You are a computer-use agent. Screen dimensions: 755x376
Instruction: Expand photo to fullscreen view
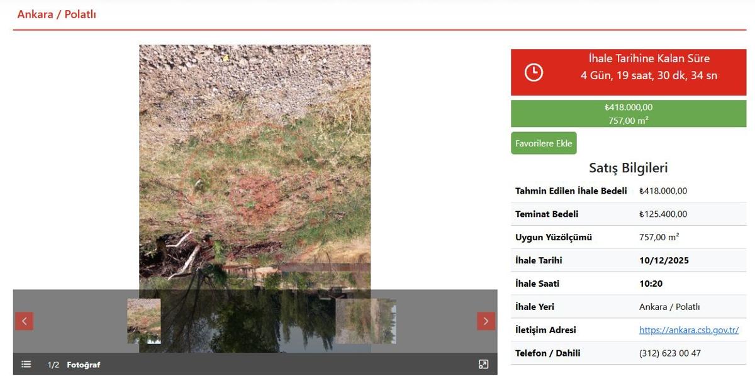(483, 364)
